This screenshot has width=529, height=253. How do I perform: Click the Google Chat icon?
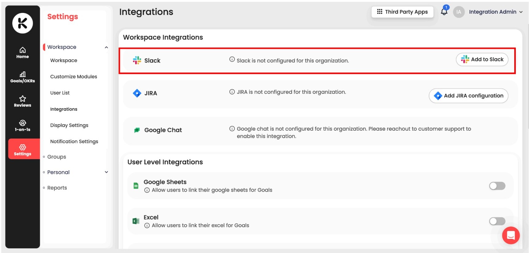point(137,130)
